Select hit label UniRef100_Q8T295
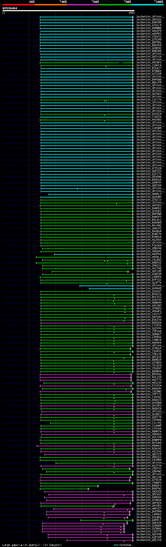 coord(149,271)
